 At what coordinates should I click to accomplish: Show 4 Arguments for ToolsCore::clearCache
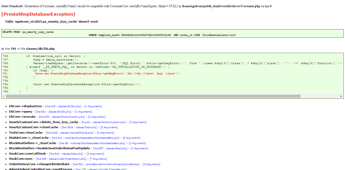tap(106, 133)
